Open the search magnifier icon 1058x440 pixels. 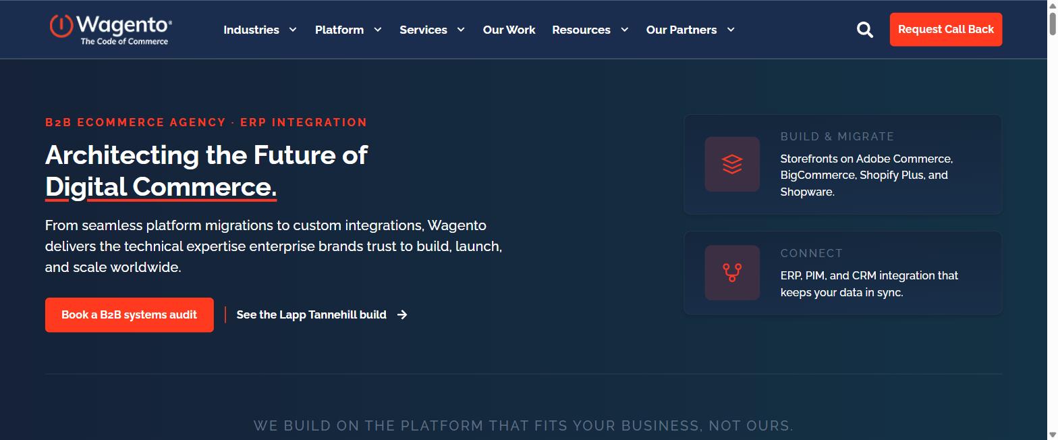864,30
